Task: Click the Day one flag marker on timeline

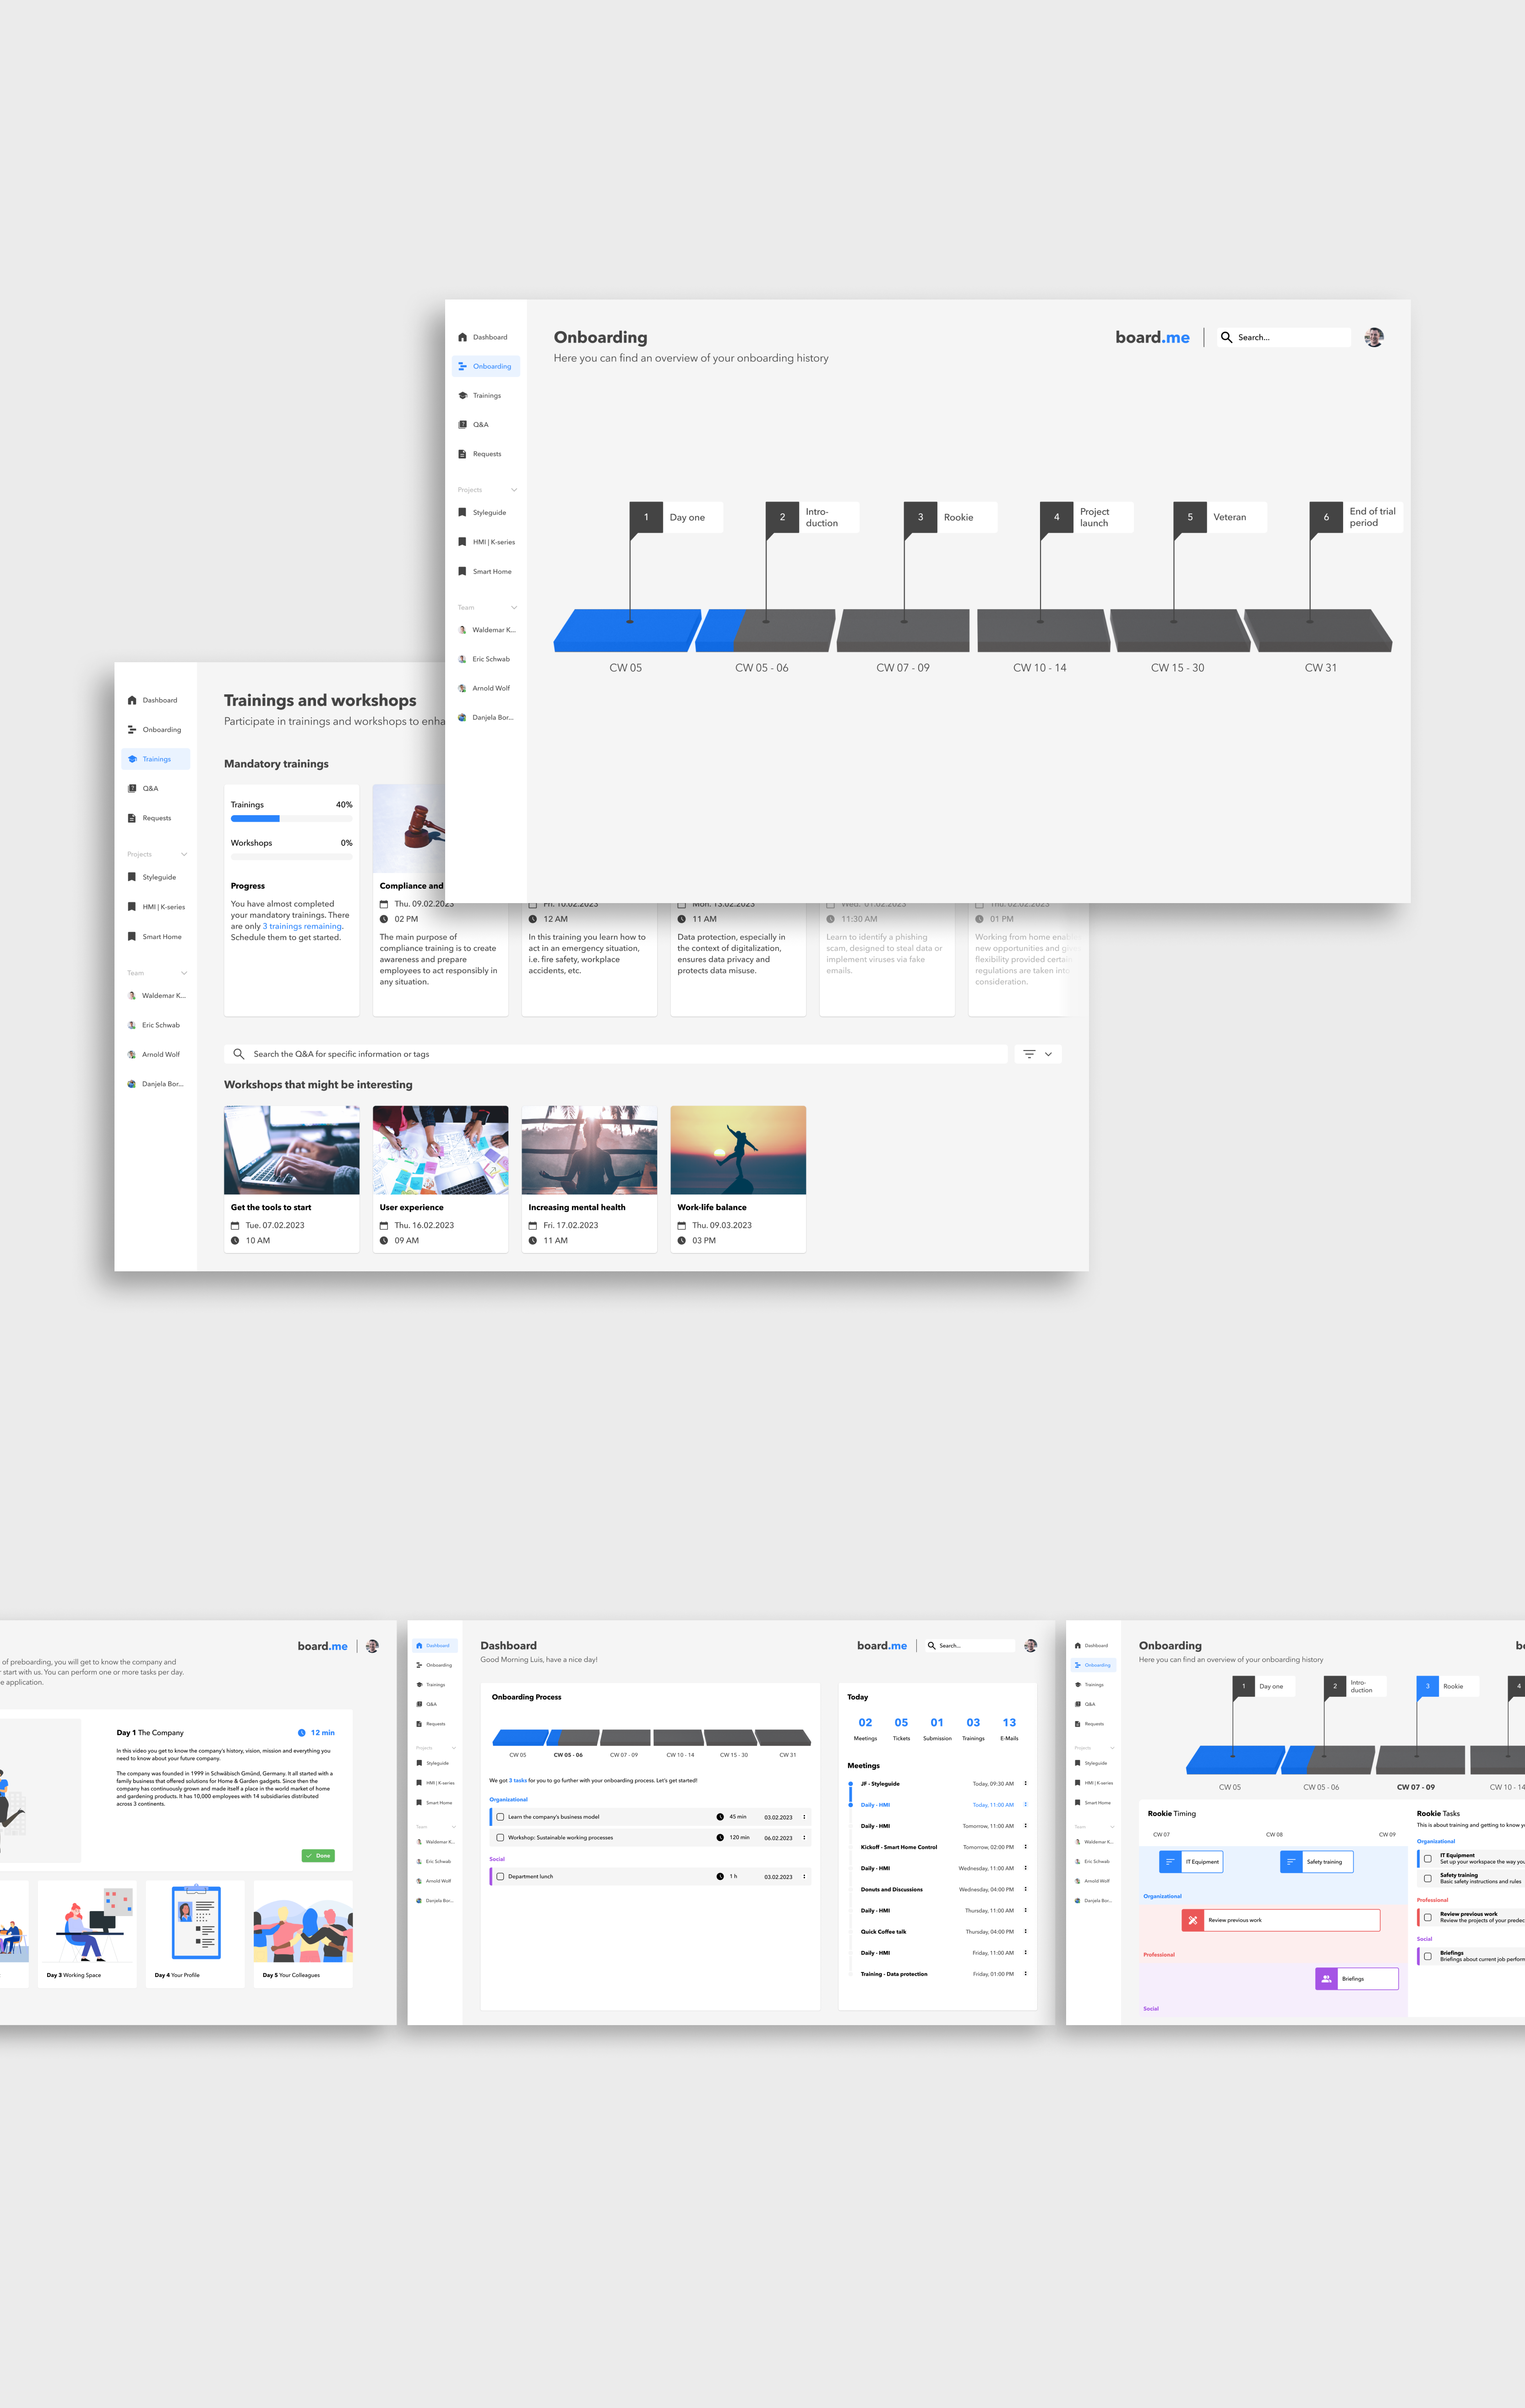Action: pyautogui.click(x=676, y=517)
